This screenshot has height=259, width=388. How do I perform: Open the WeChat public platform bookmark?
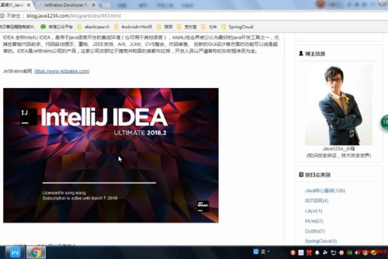coord(57,27)
